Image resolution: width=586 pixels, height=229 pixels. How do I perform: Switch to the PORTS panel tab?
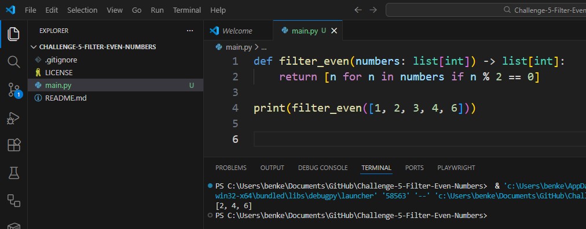pos(415,168)
